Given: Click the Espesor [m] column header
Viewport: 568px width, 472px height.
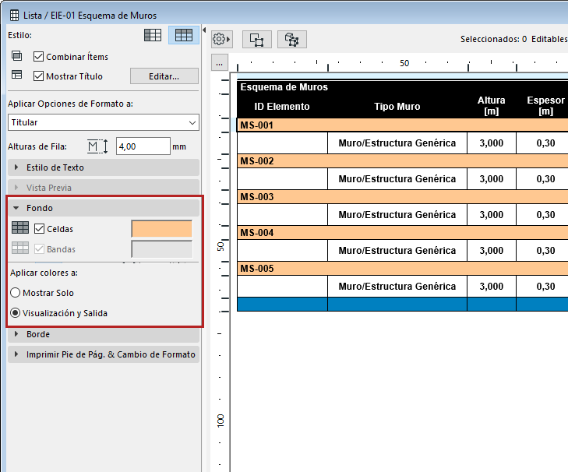Looking at the screenshot, I should point(545,106).
